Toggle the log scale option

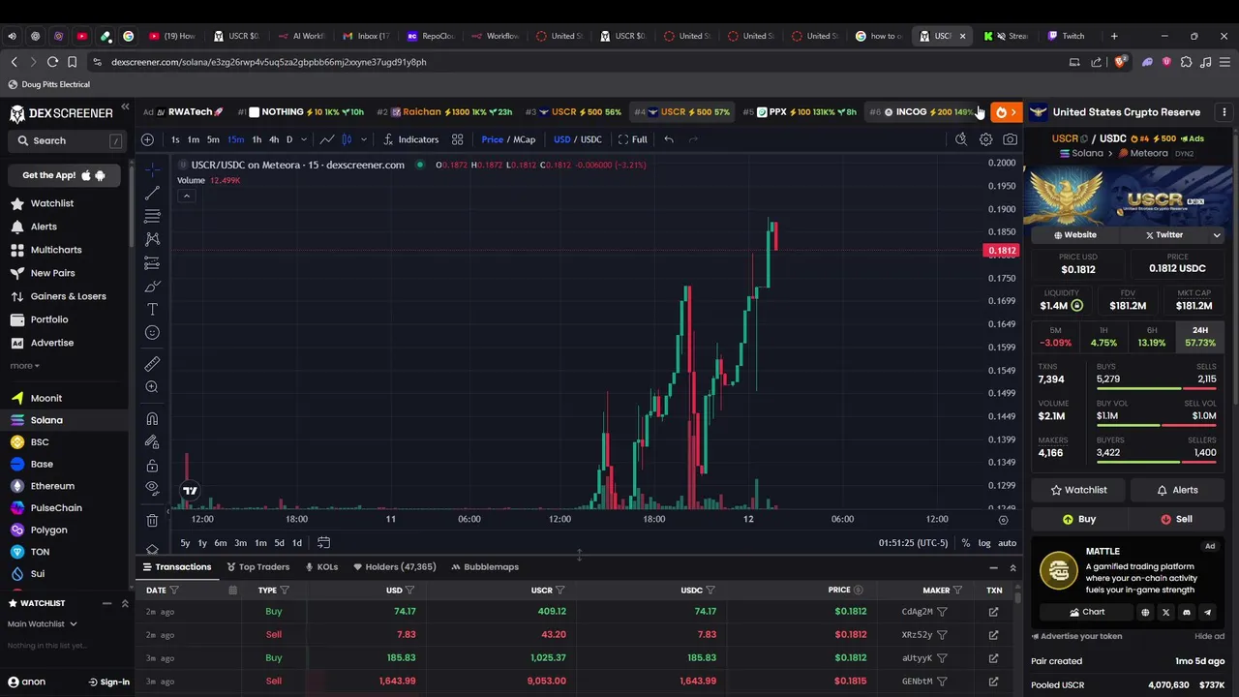984,543
